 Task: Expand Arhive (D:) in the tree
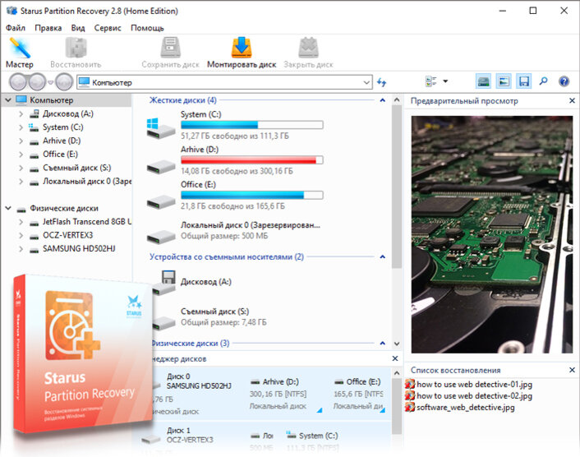coord(21,141)
